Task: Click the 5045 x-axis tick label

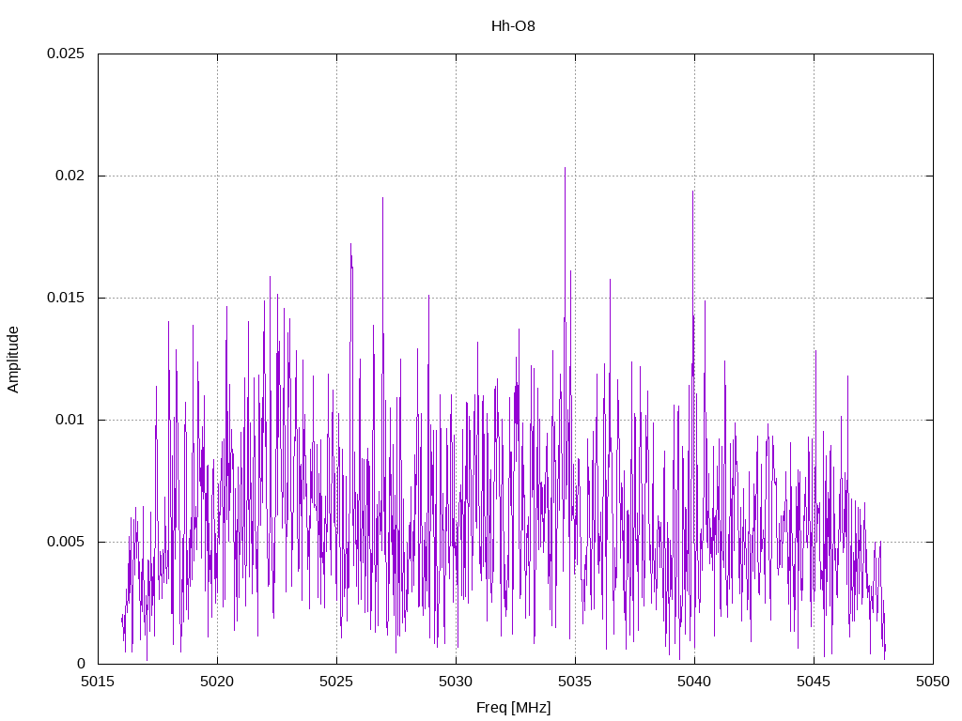Action: click(x=814, y=682)
